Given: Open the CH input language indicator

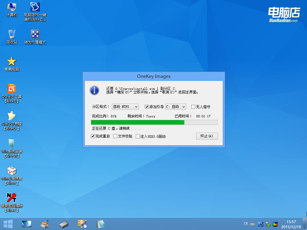Looking at the screenshot, I should tap(246, 224).
